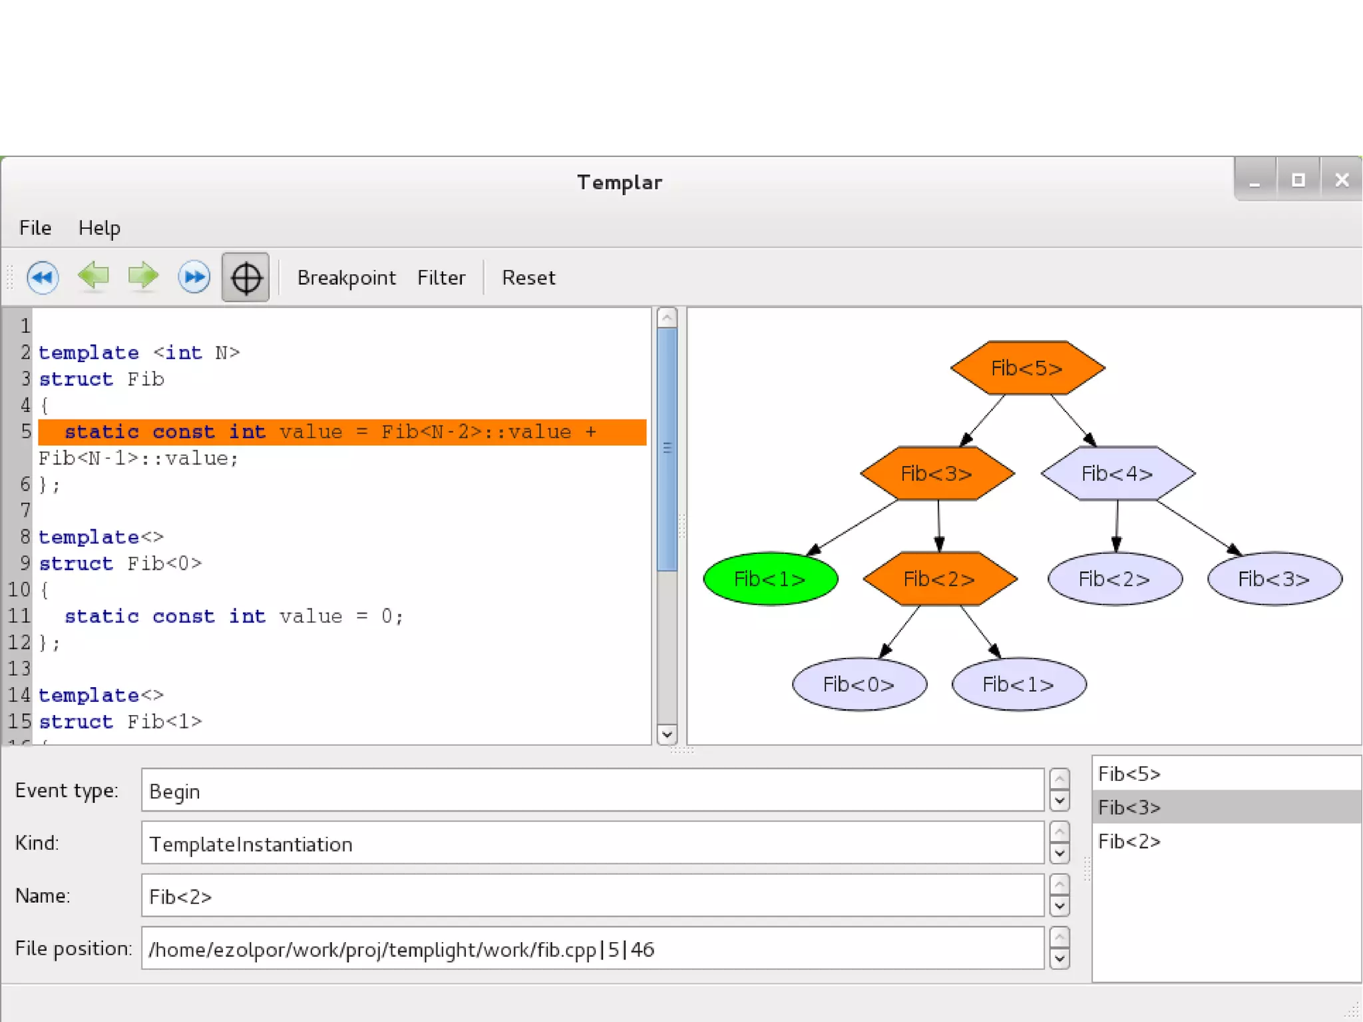Select the green Fib<1> graph node

[770, 579]
